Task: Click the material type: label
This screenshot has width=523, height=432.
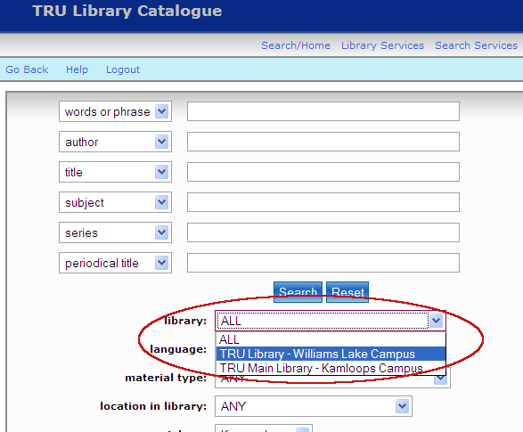Action: pos(166,378)
